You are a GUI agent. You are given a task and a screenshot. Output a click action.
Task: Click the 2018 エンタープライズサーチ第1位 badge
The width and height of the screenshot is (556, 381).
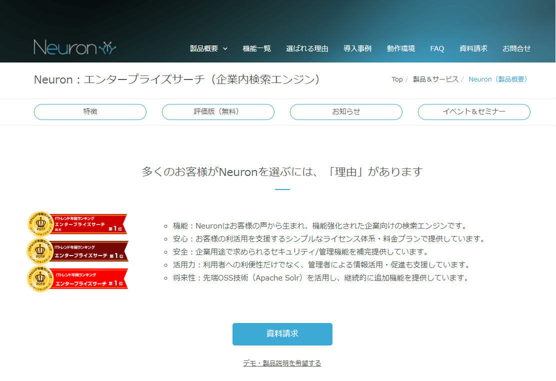[x=77, y=251]
